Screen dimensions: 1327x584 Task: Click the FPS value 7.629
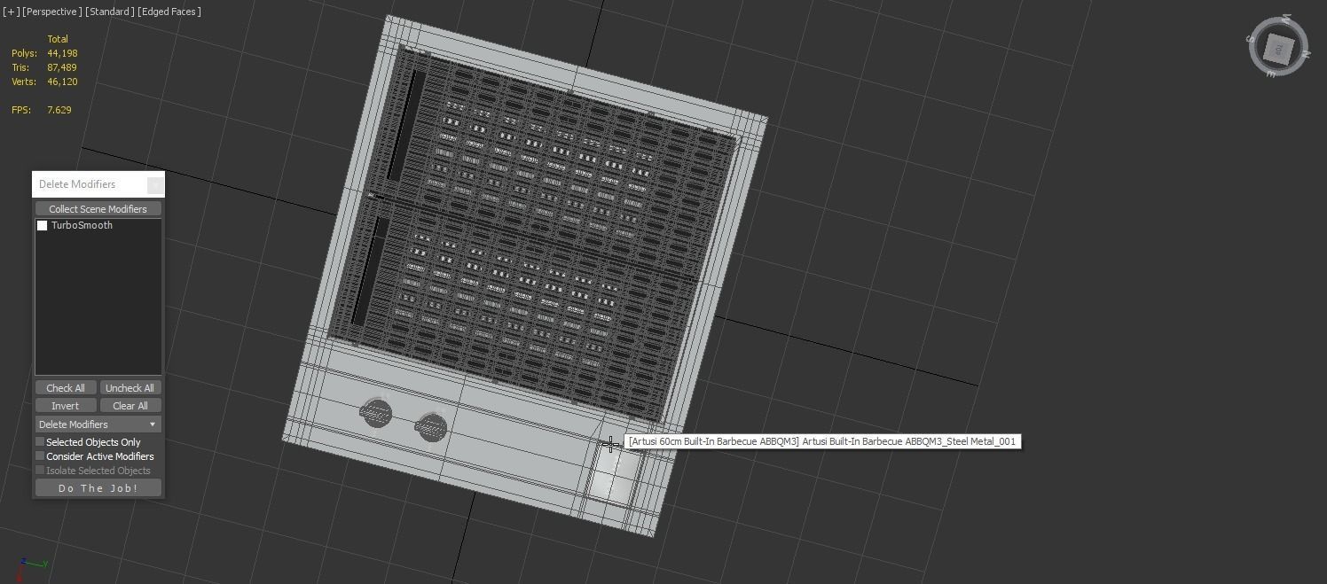pyautogui.click(x=59, y=110)
